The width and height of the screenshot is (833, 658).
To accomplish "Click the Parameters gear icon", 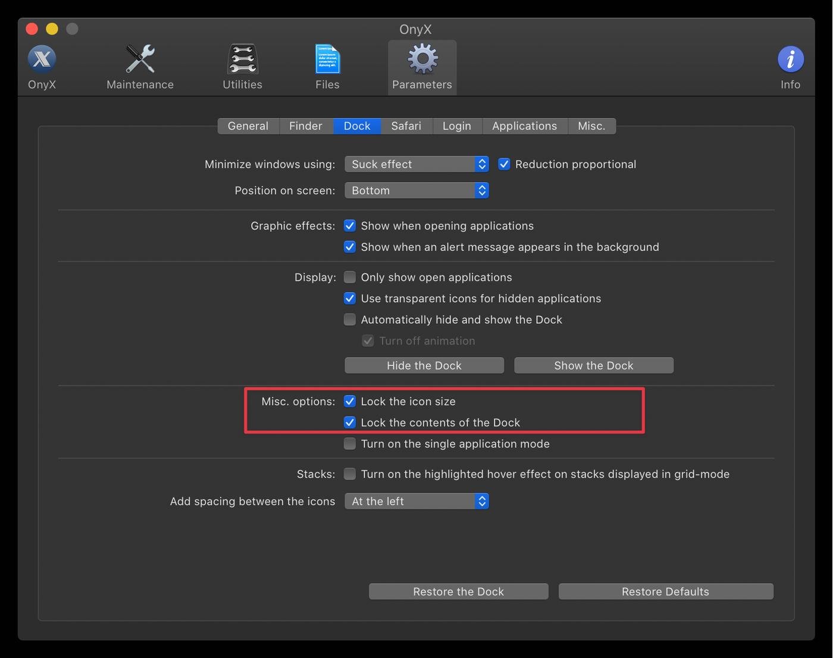I will (x=422, y=59).
